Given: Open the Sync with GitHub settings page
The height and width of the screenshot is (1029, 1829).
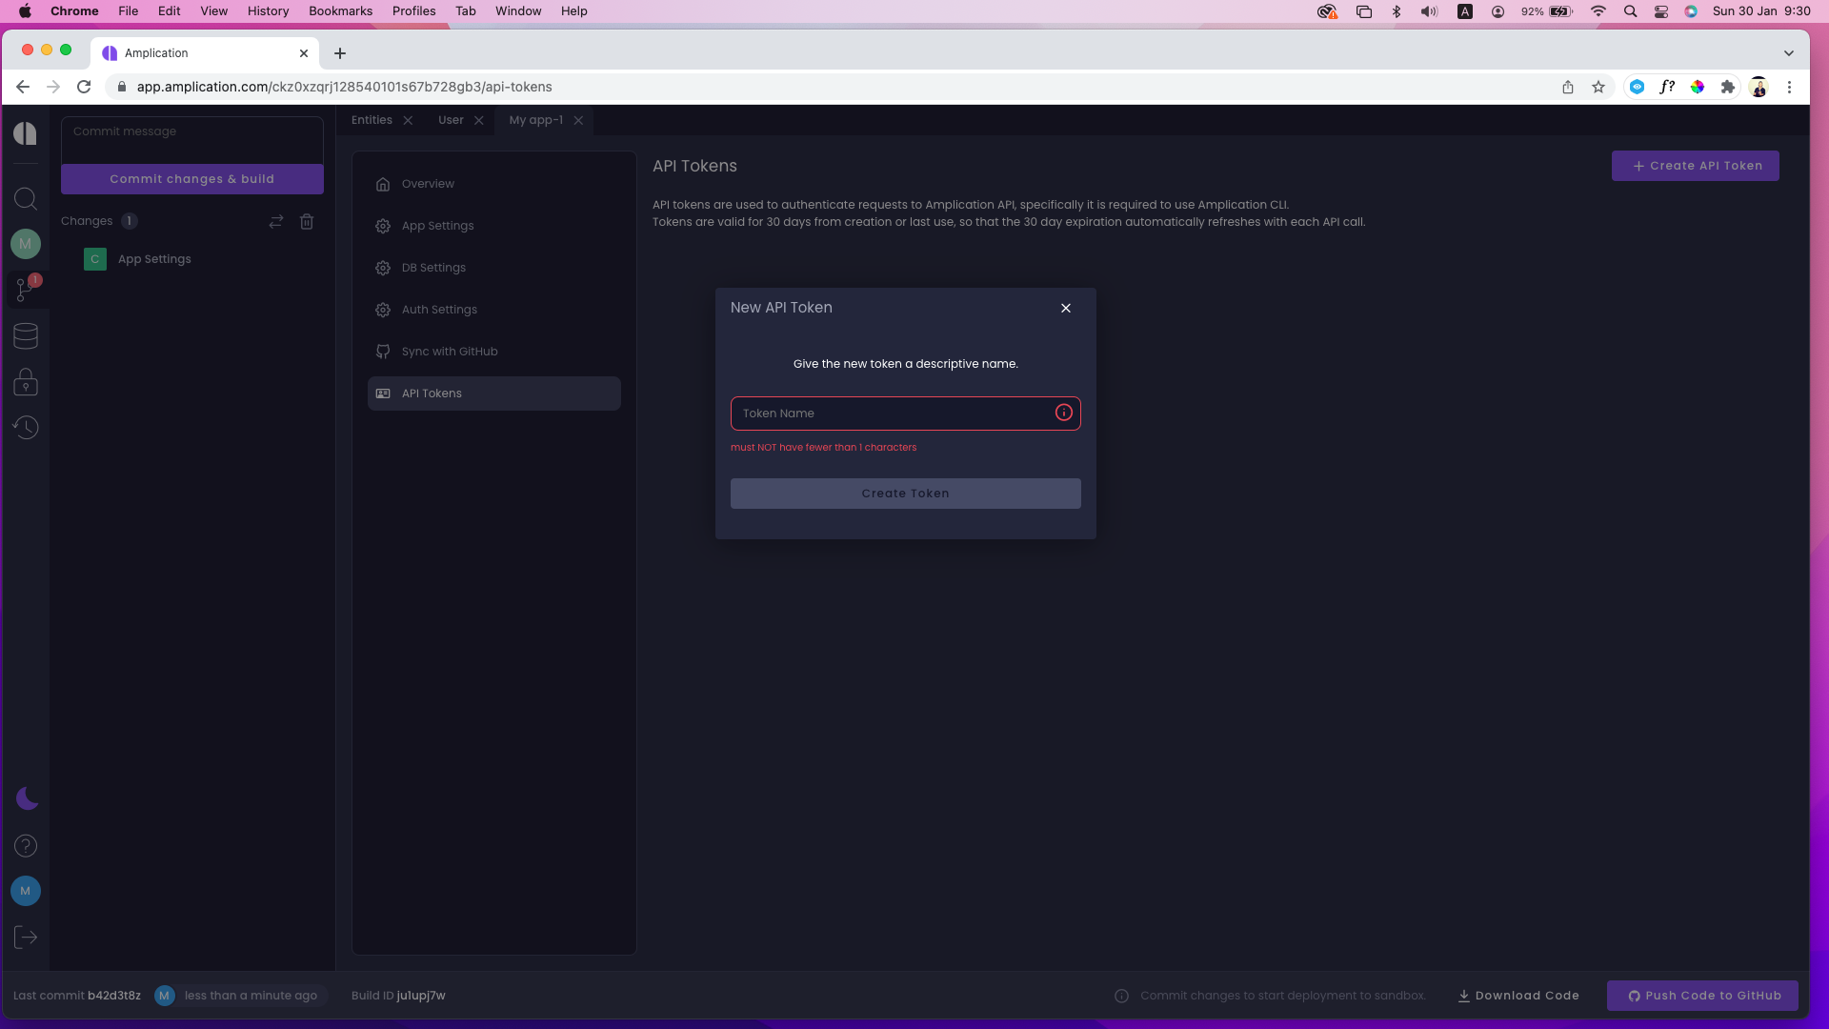Looking at the screenshot, I should click(x=449, y=351).
